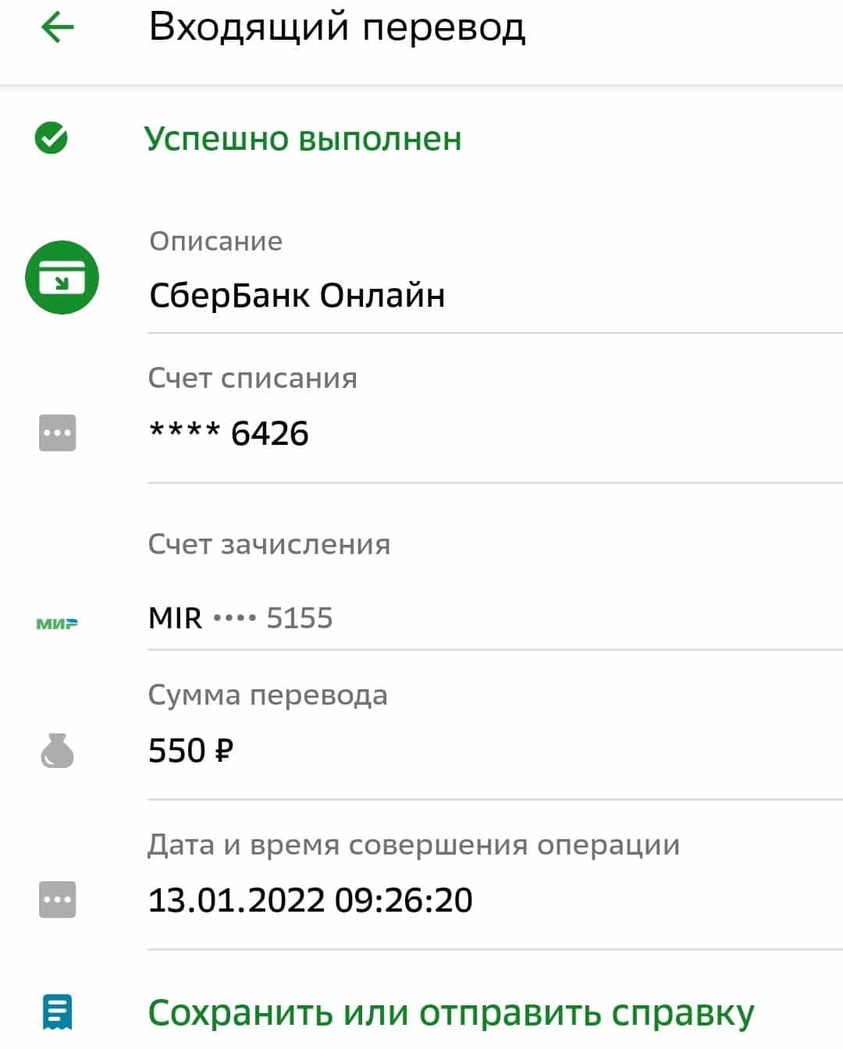This screenshot has width=843, height=1049.
Task: Tap the green back arrow
Action: pyautogui.click(x=57, y=28)
